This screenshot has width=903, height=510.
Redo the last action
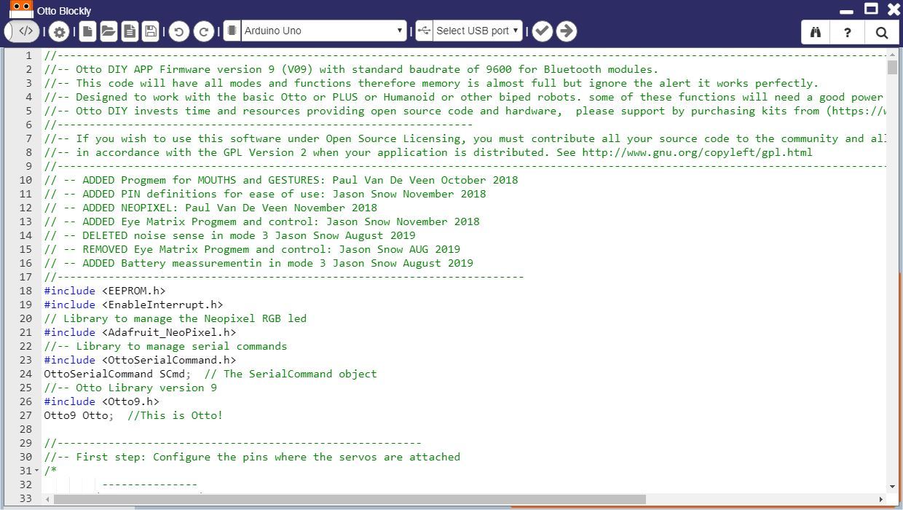point(205,31)
